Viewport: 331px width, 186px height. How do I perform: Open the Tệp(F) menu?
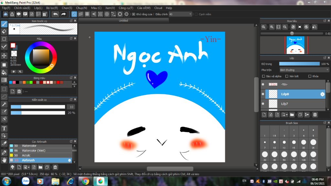tap(6, 8)
